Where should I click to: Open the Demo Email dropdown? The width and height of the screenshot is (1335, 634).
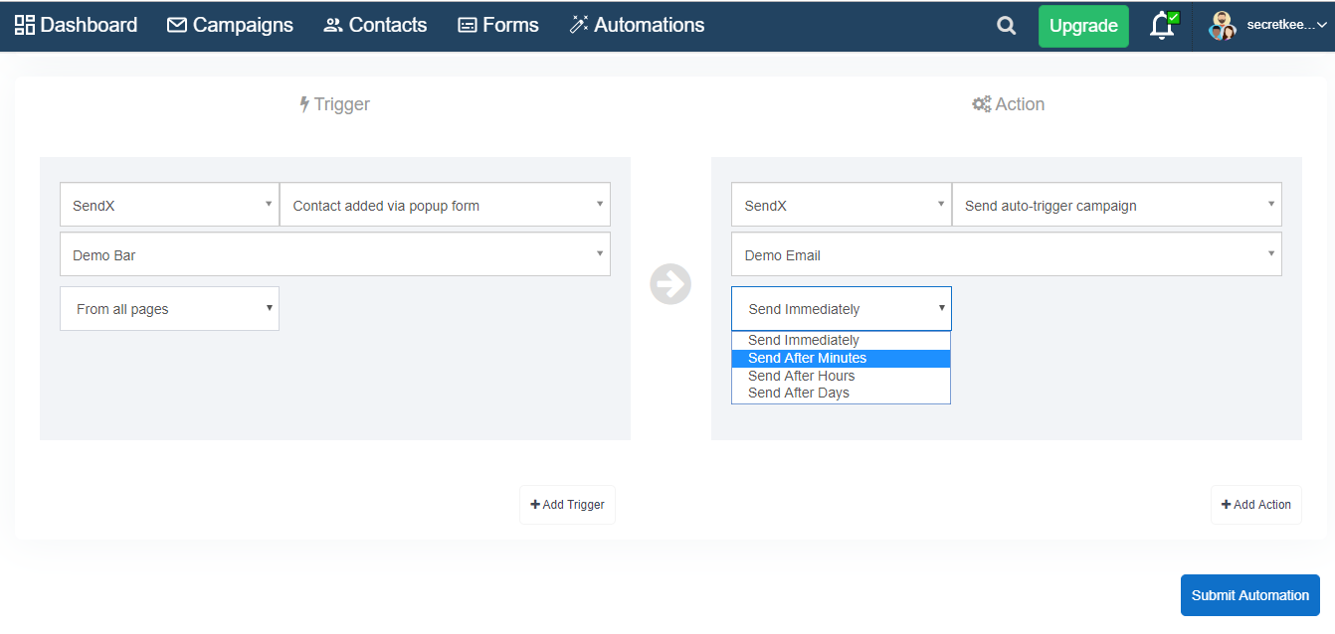click(1007, 254)
